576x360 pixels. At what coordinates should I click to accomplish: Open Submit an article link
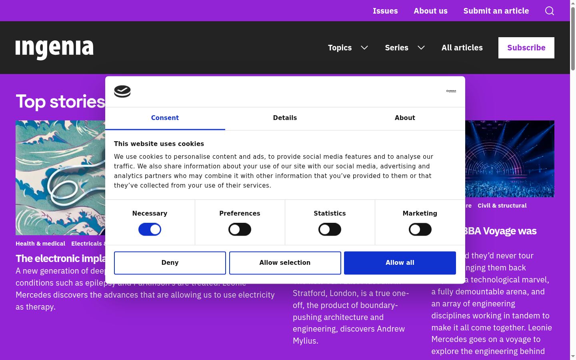click(x=496, y=11)
